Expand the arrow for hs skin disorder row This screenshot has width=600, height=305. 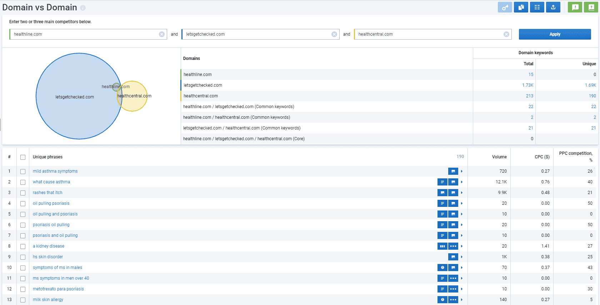point(462,257)
